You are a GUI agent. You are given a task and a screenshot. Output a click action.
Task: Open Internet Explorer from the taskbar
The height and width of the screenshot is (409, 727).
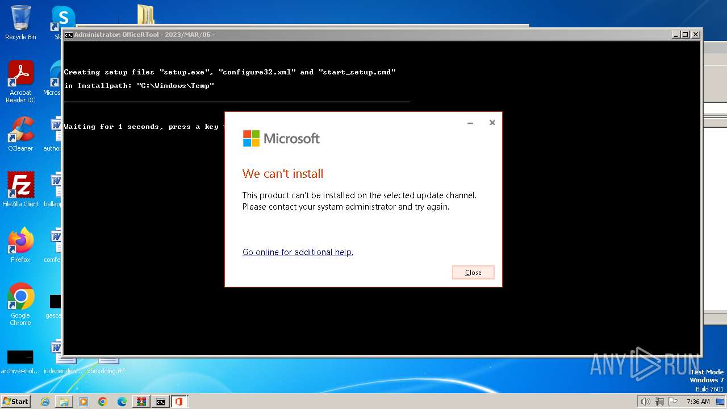(45, 402)
